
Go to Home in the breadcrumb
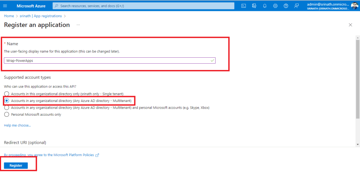(9, 16)
